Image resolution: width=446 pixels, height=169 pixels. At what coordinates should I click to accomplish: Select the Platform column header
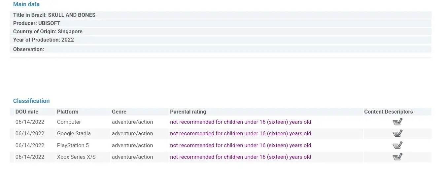[x=68, y=112]
